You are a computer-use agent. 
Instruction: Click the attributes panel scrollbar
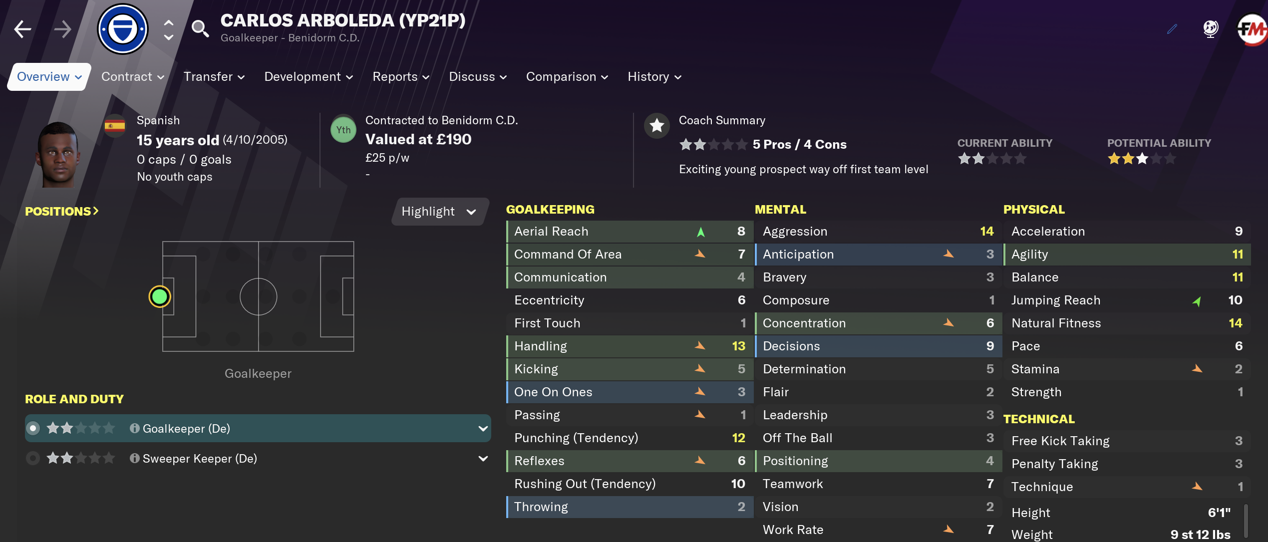(x=1247, y=521)
